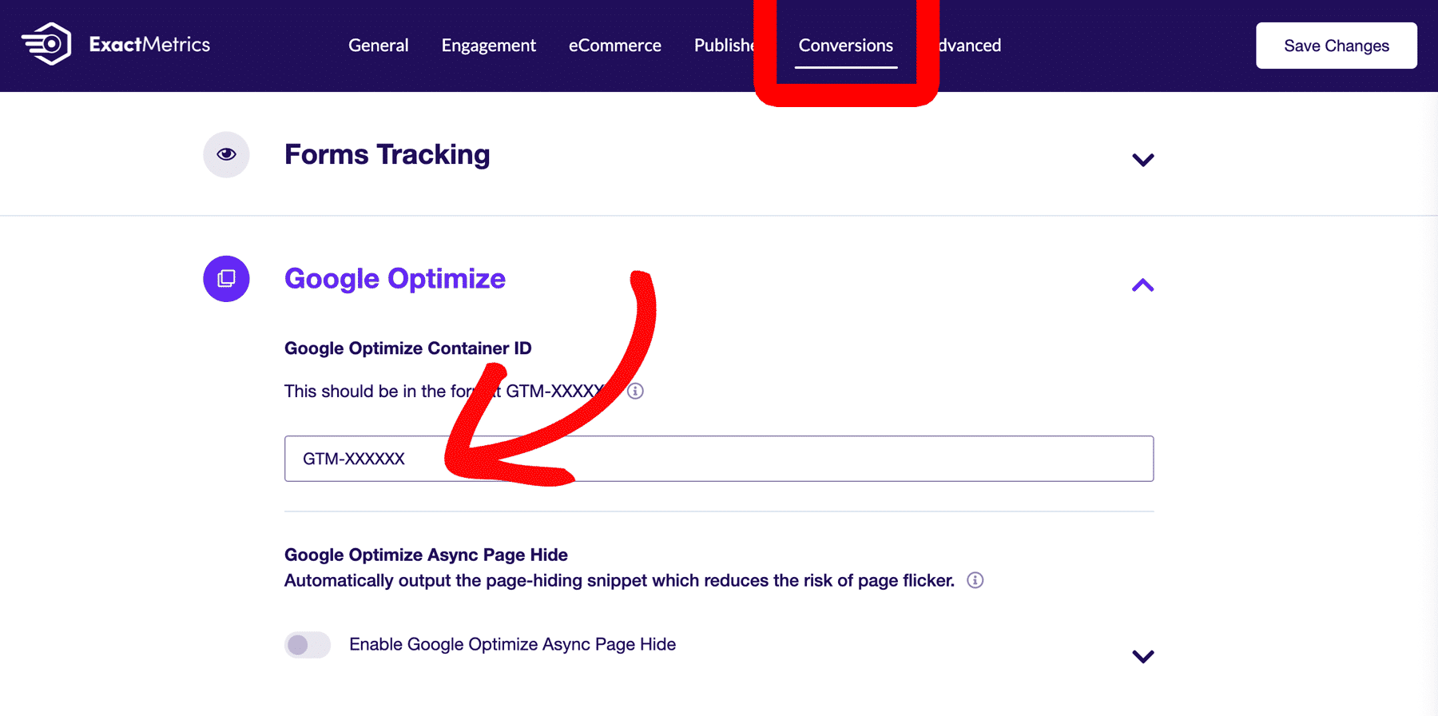Collapse the Google Optimize section chevron

1143,285
